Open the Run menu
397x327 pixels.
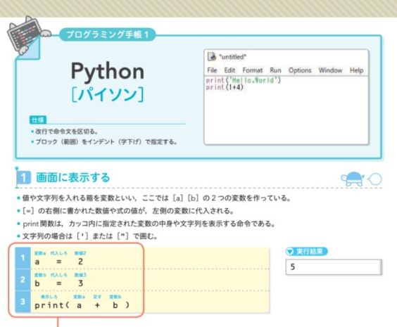coord(275,70)
